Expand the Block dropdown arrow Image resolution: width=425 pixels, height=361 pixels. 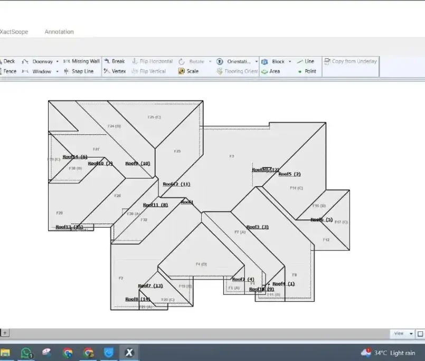tap(290, 62)
